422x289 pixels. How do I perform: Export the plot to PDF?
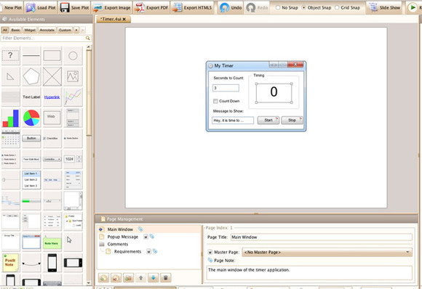coord(151,7)
